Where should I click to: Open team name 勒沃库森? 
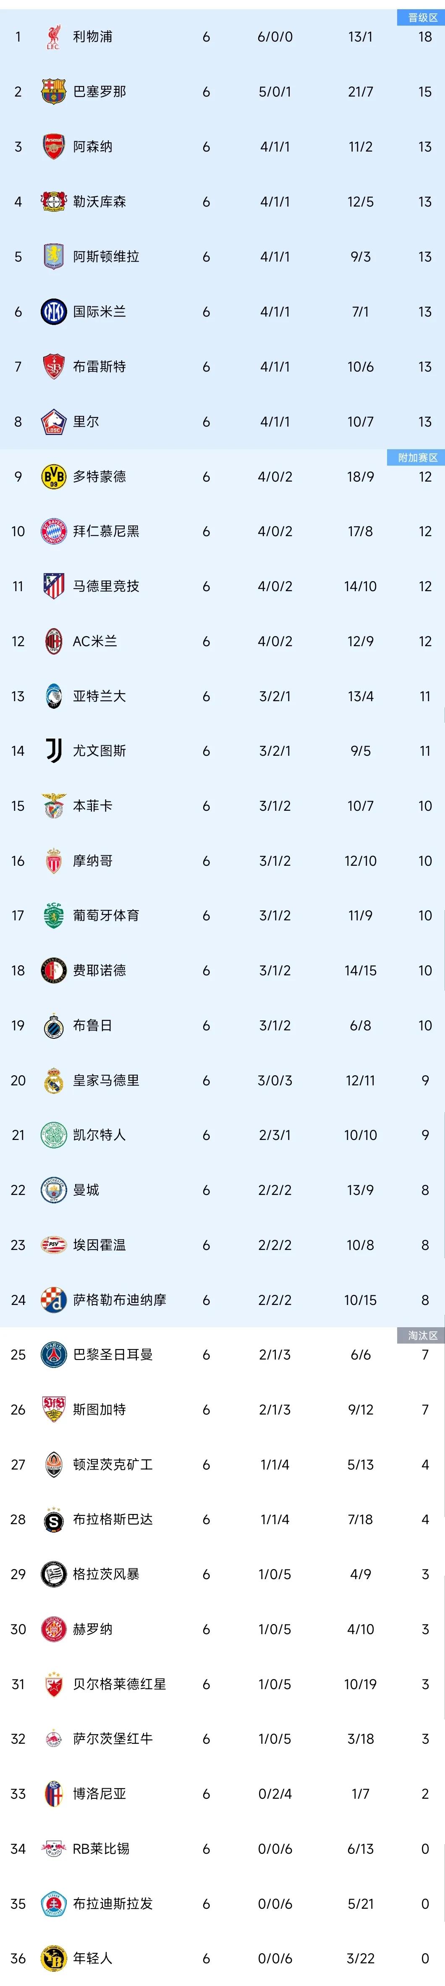[99, 202]
